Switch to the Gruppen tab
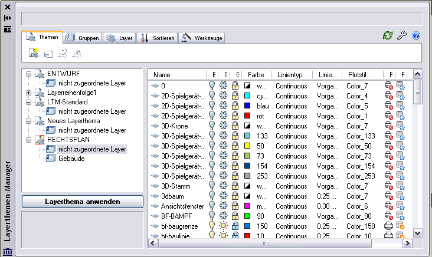Image resolution: width=432 pixels, height=257 pixels. 83,38
